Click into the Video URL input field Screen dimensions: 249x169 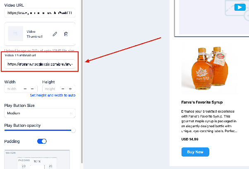click(40, 13)
